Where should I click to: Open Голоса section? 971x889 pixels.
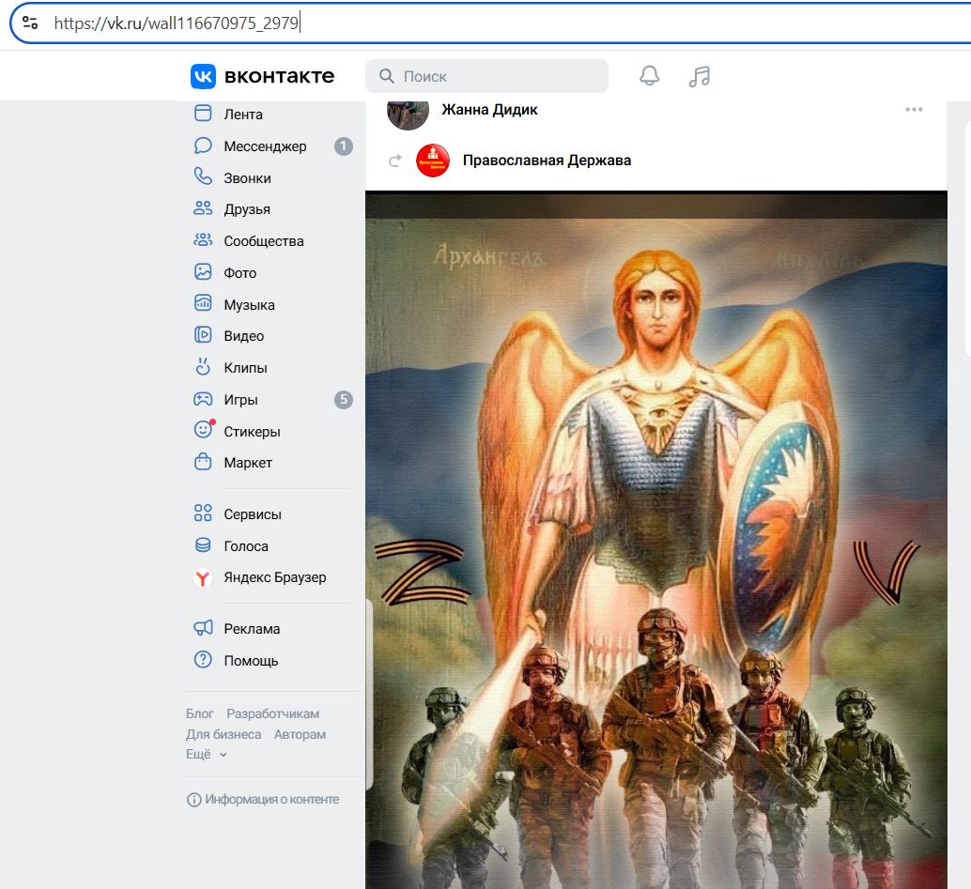(x=246, y=546)
